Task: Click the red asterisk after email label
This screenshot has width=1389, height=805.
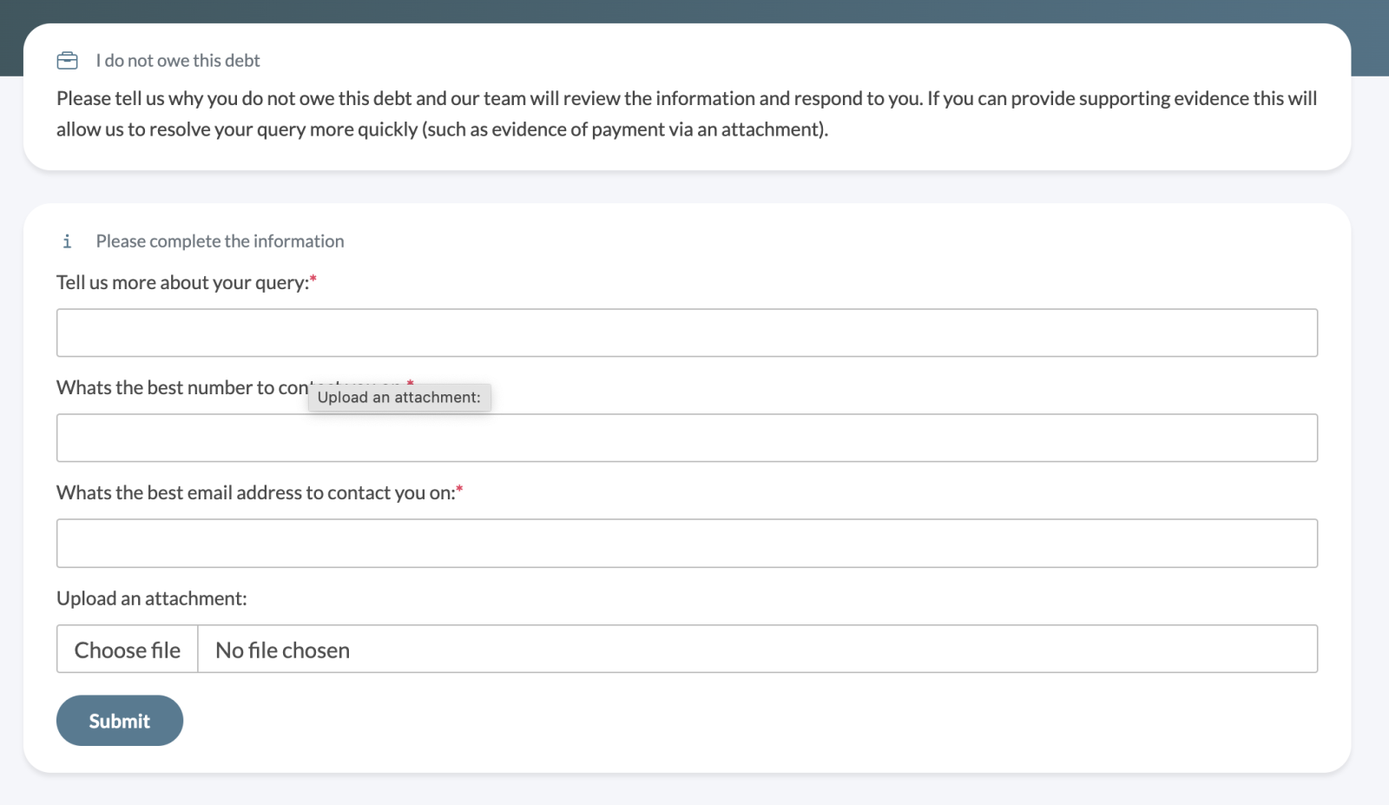Action: pyautogui.click(x=459, y=489)
